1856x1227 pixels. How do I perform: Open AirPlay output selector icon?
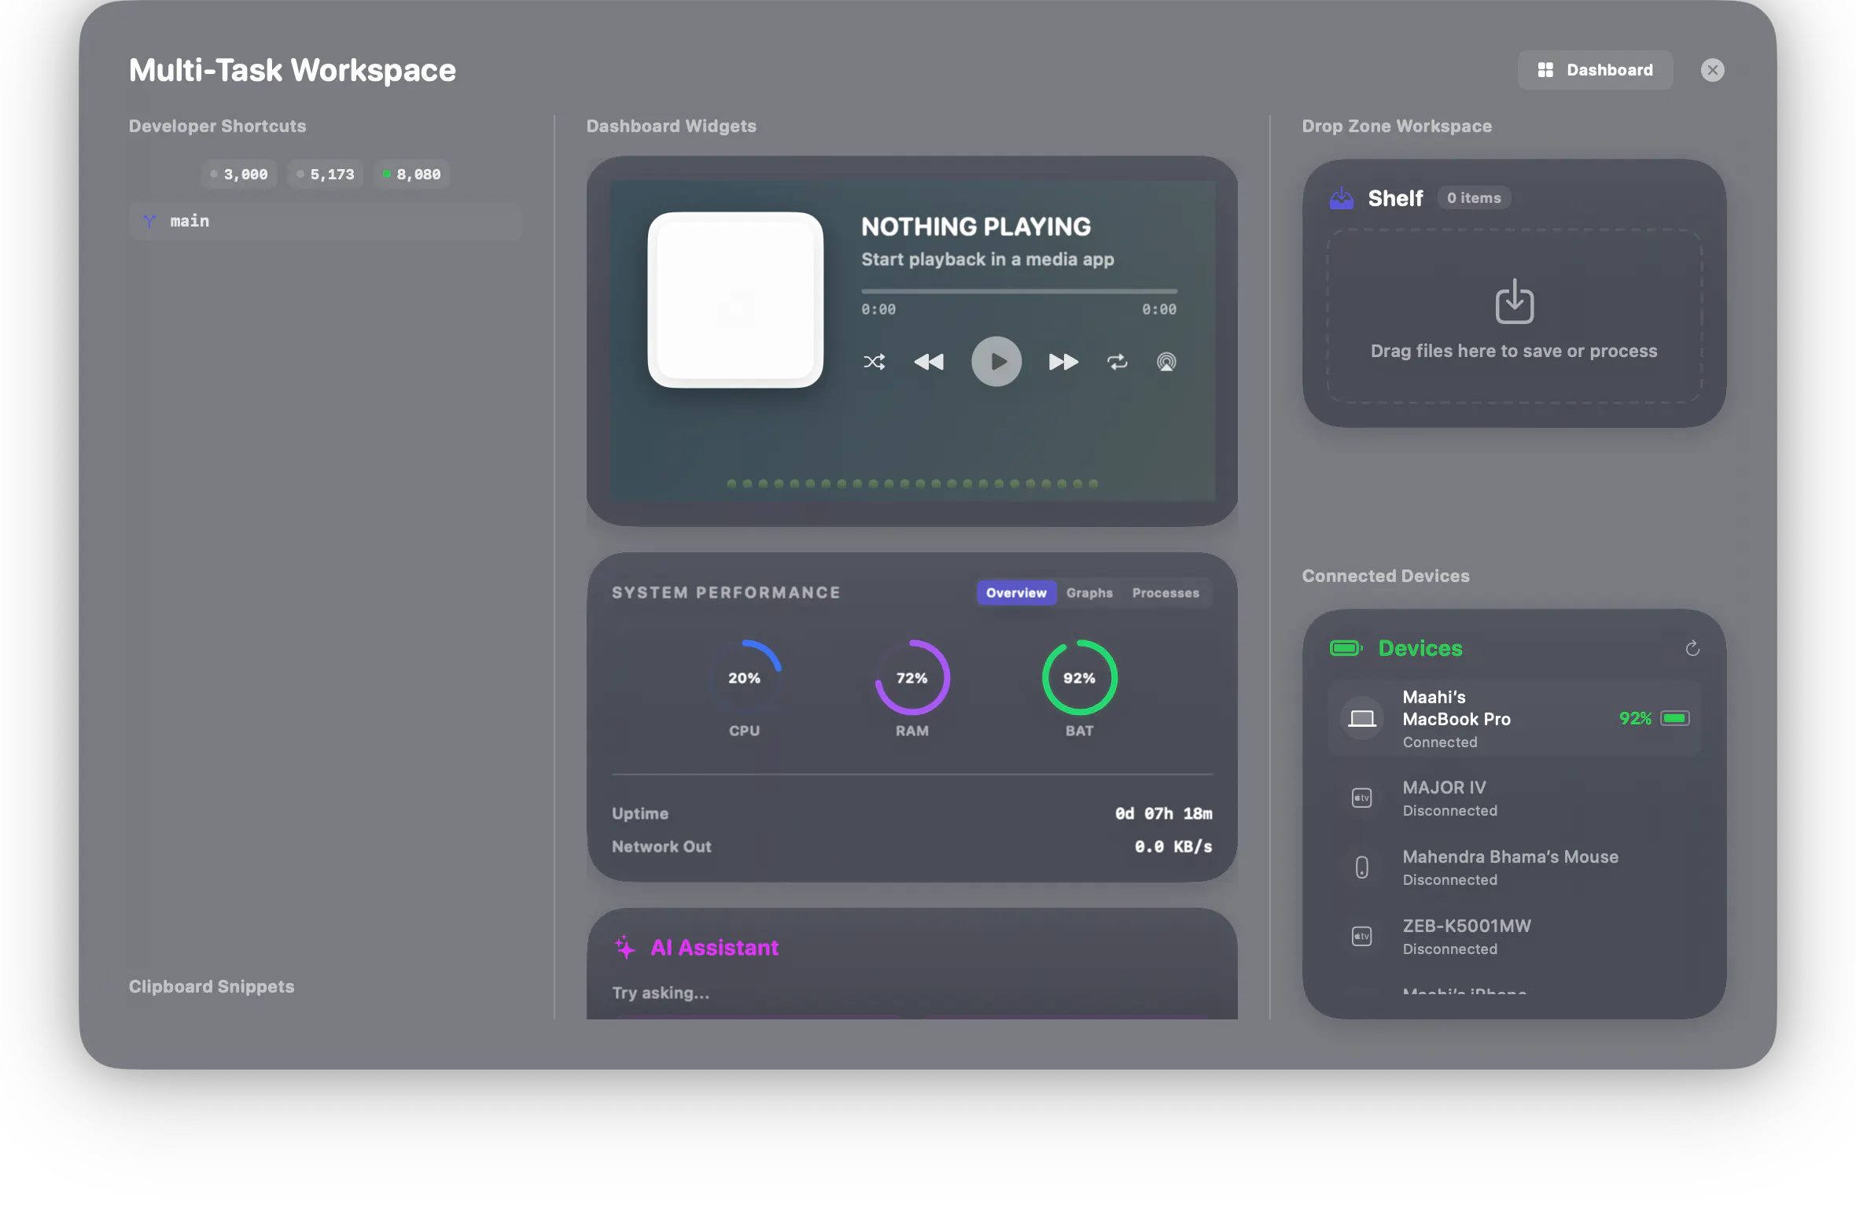pyautogui.click(x=1166, y=362)
